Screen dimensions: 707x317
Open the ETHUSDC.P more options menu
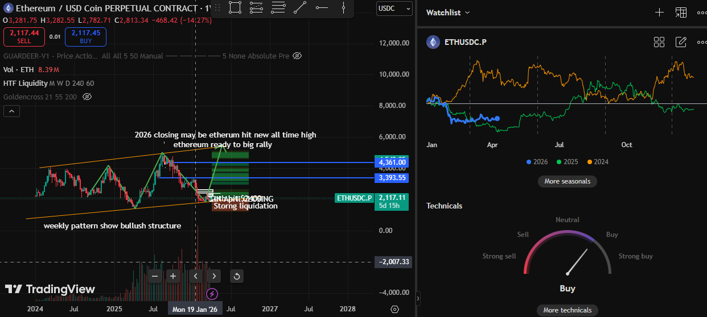click(701, 42)
